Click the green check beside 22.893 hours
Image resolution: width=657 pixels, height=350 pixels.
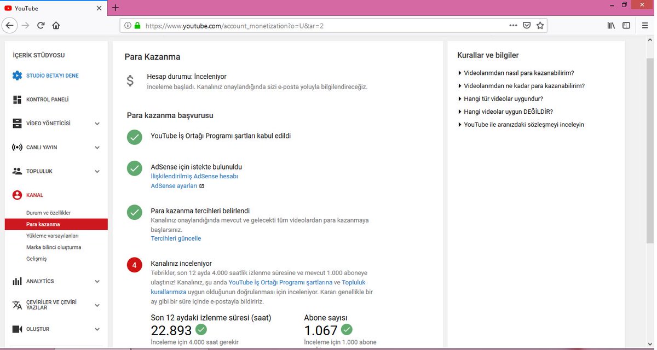click(201, 329)
